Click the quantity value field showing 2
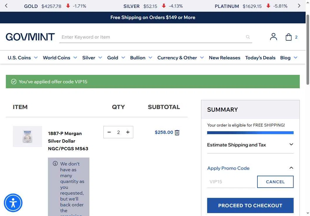Viewport: 310px width, 216px height. (118, 132)
